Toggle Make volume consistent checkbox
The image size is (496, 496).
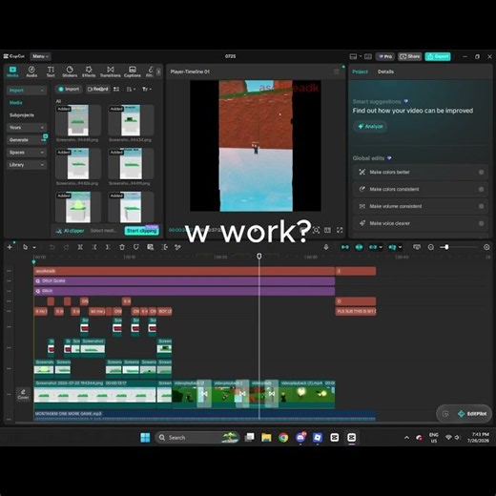tap(481, 206)
